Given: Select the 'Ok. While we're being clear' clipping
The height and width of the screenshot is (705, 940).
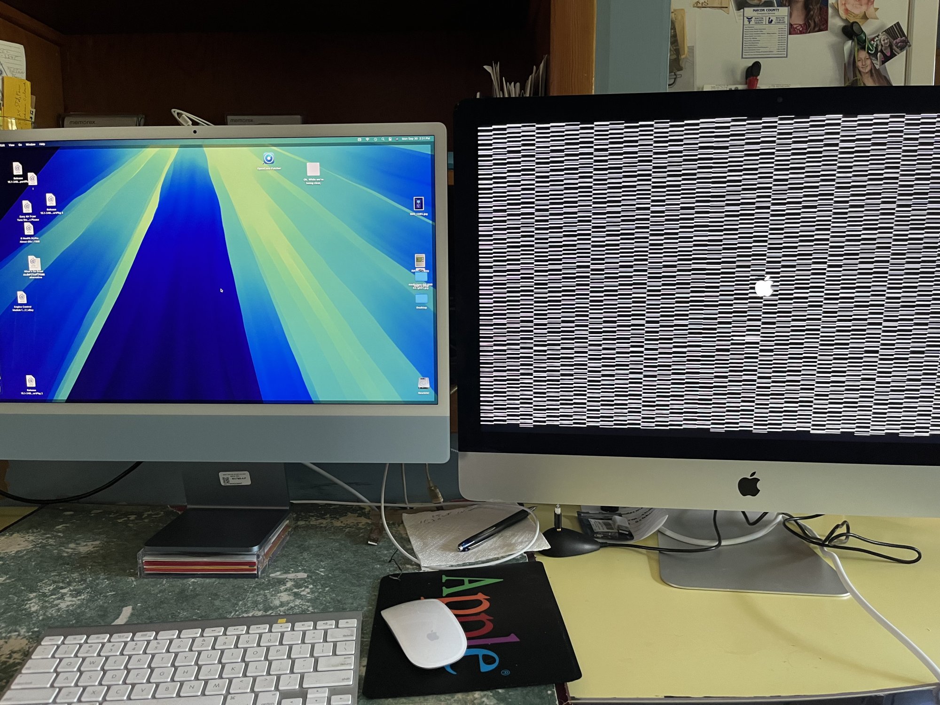Looking at the screenshot, I should 313,169.
